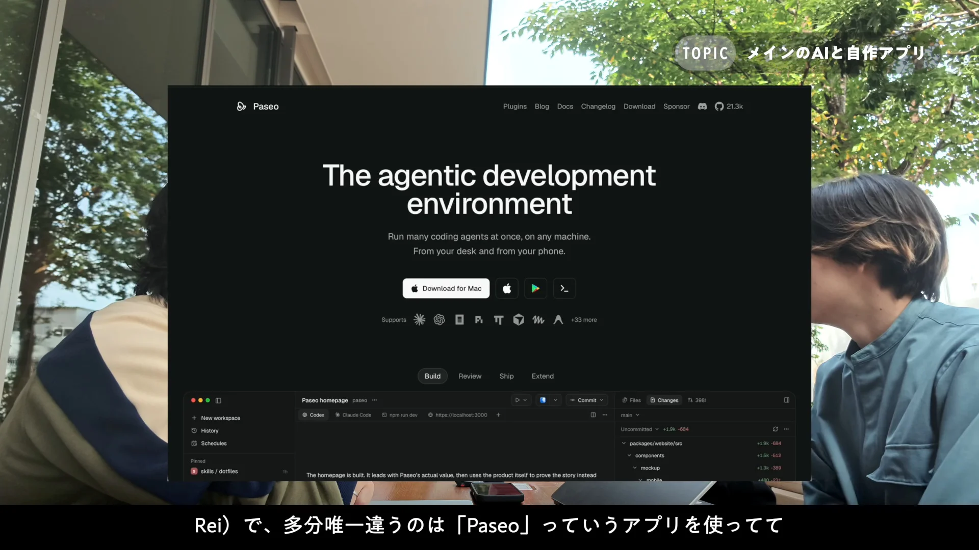Open the dropdown arrow next to play button
979x550 pixels.
[525, 400]
